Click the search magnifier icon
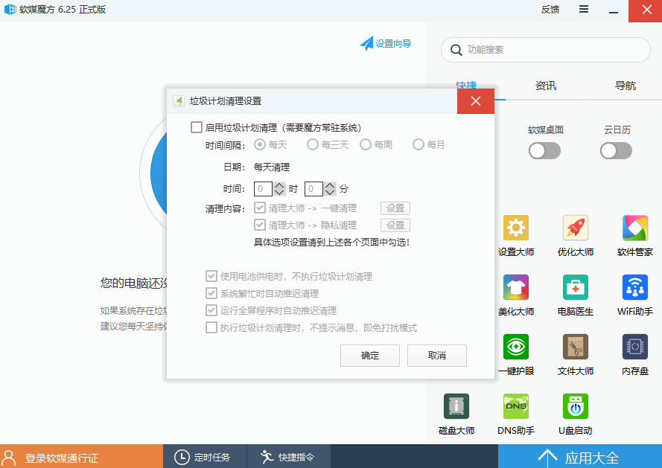This screenshot has height=468, width=662. pos(456,50)
